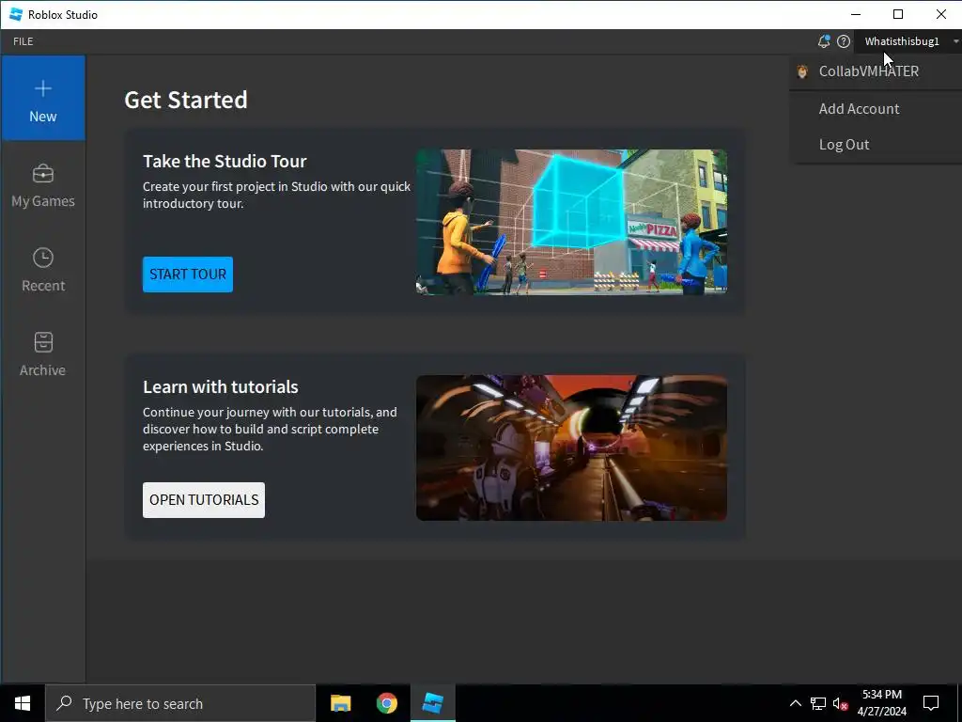Click the taskbar search box
The height and width of the screenshot is (722, 962).
[180, 703]
